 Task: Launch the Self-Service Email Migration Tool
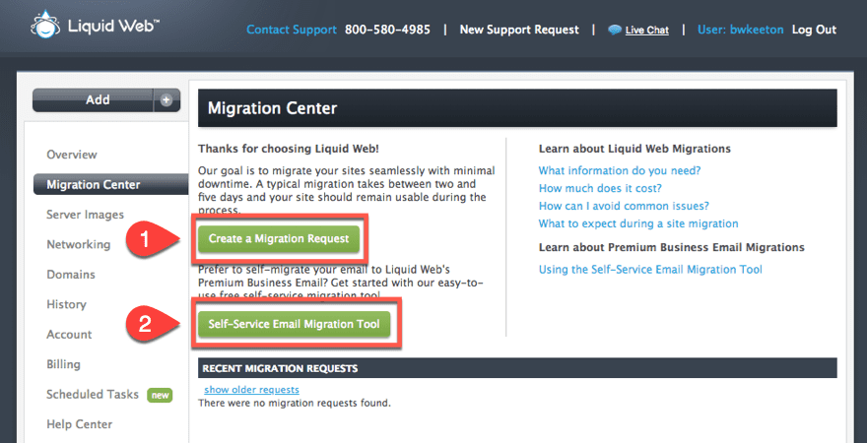click(x=295, y=324)
